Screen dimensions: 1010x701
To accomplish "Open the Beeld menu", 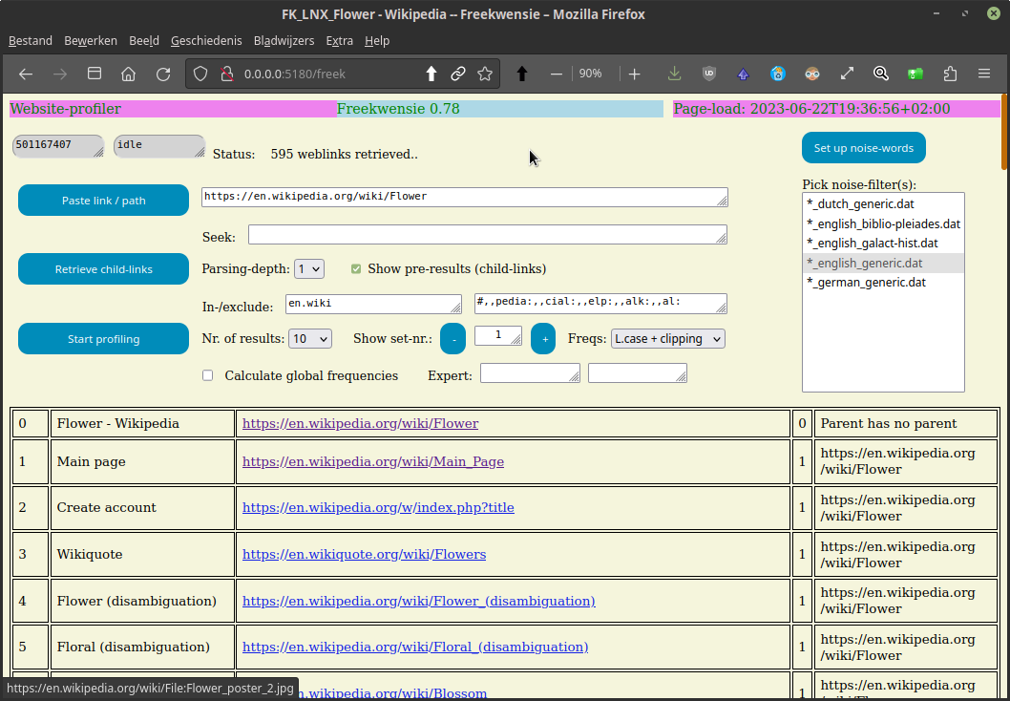I will (x=144, y=41).
